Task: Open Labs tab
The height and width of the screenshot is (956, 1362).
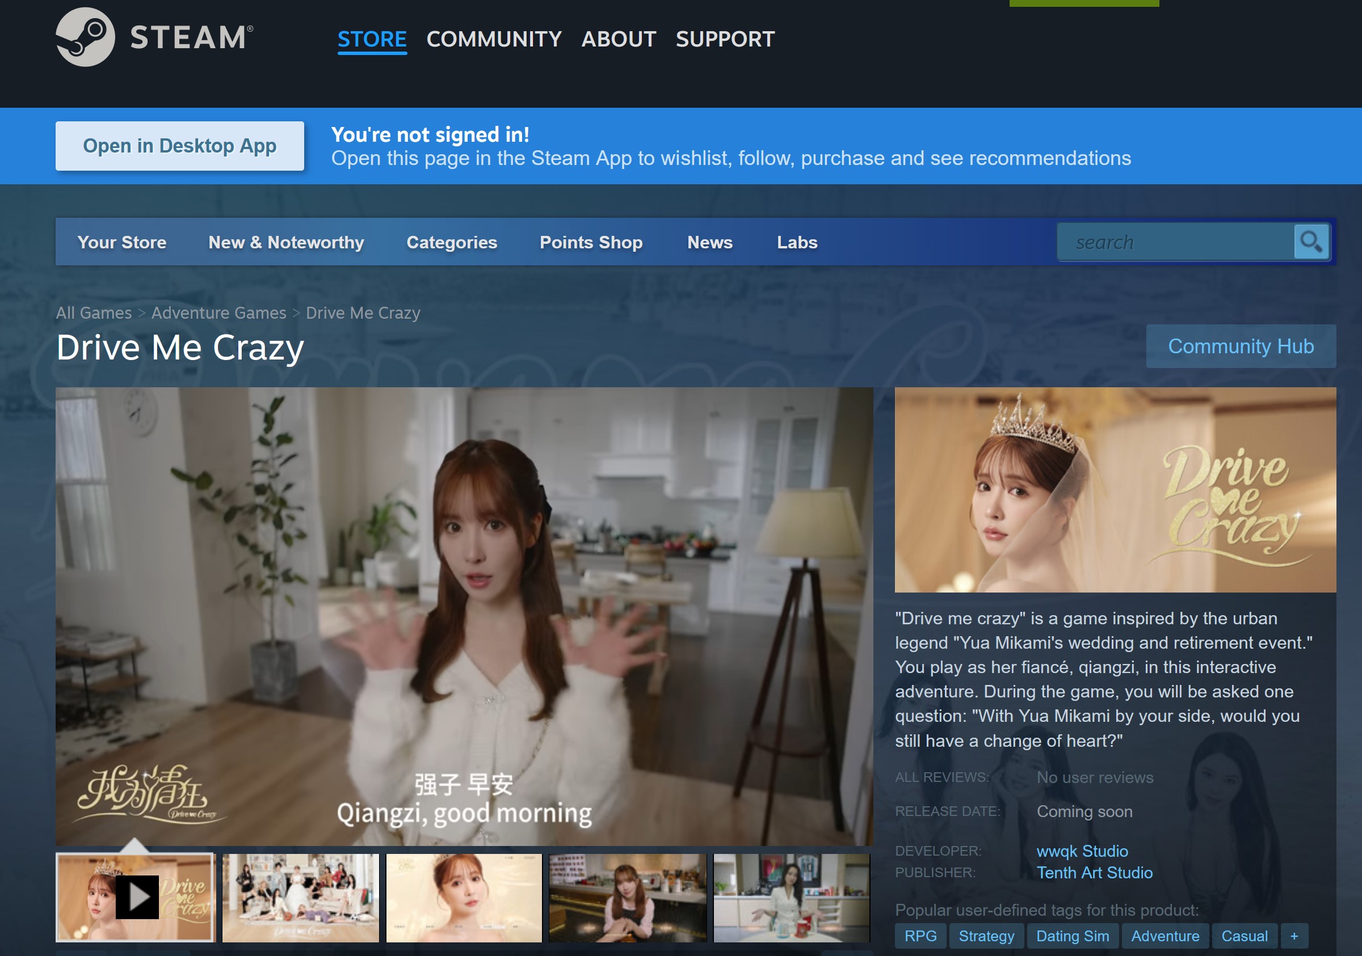Action: [797, 243]
